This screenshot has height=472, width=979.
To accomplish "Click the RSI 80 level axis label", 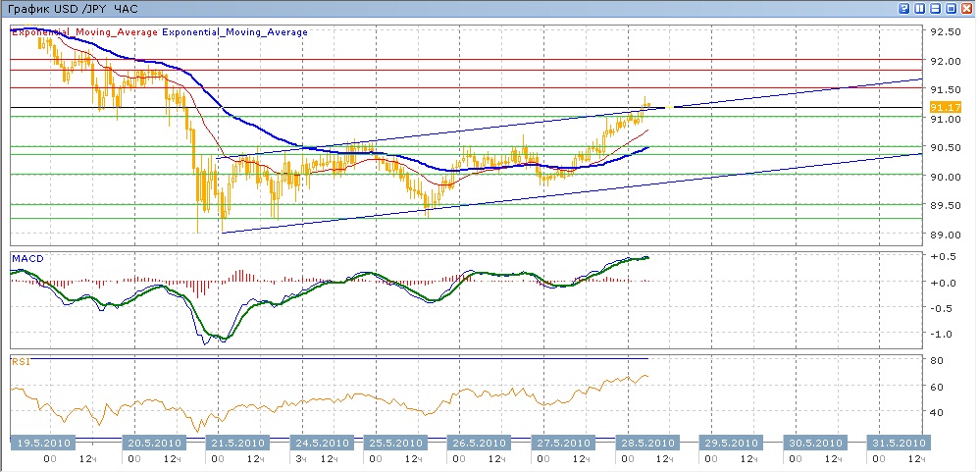I will coord(937,361).
